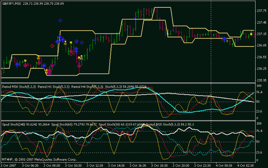Image resolution: width=268 pixels, height=168 pixels.
Task: Select the yellow star marker at far right
Action: point(251,34)
